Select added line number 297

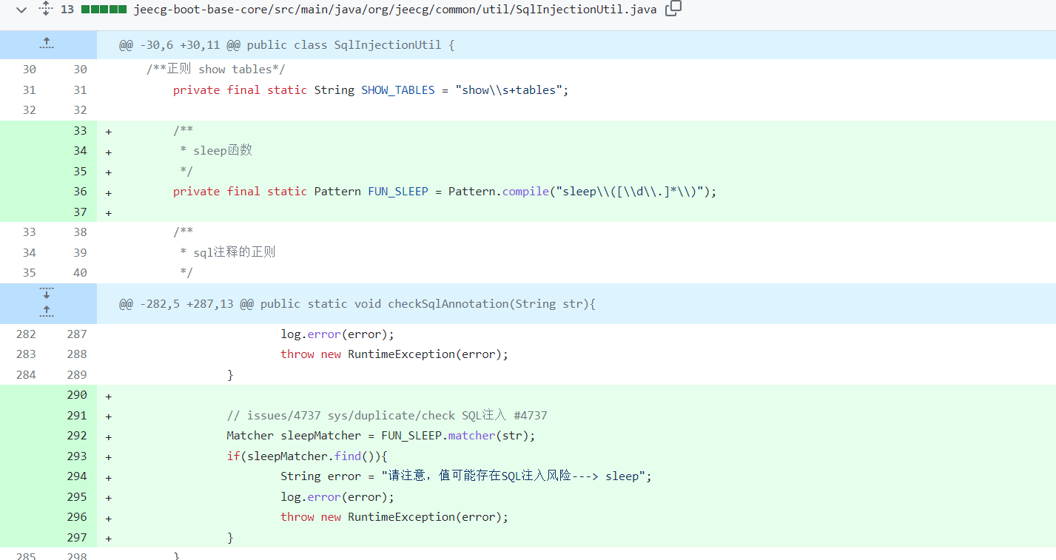click(x=76, y=538)
